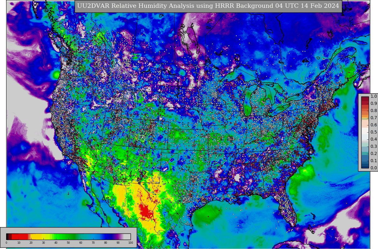Image resolution: width=378 pixels, height=249 pixels.
Task: Click the 80 label on humidity colorbar
Action: coord(106,243)
